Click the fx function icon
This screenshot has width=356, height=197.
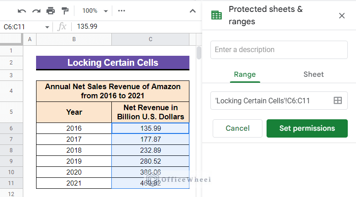tap(62, 27)
